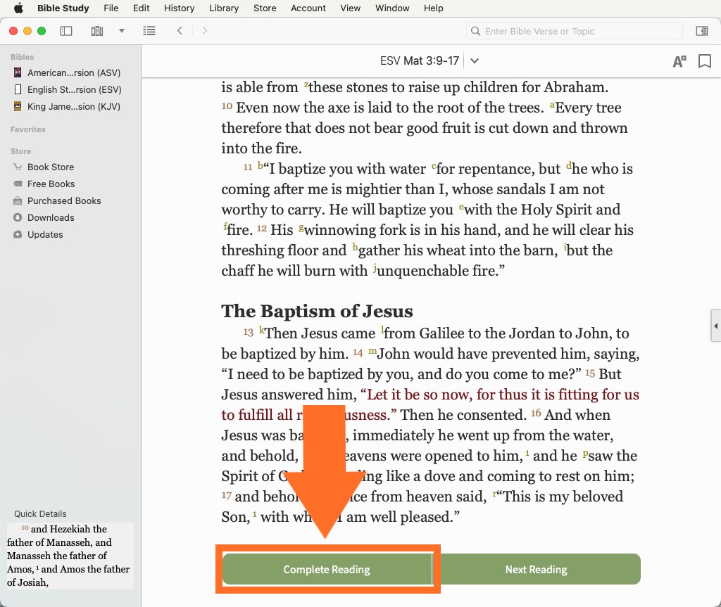The width and height of the screenshot is (721, 607).
Task: Select English Standard Version Bible
Action: (x=73, y=90)
